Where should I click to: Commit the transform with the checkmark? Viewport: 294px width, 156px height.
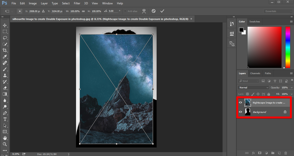pos(162,11)
